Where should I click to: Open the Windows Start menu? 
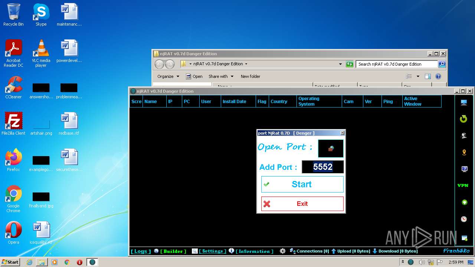[x=10, y=262]
